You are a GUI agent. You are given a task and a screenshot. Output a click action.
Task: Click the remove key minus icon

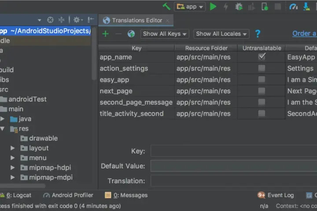tap(118, 34)
